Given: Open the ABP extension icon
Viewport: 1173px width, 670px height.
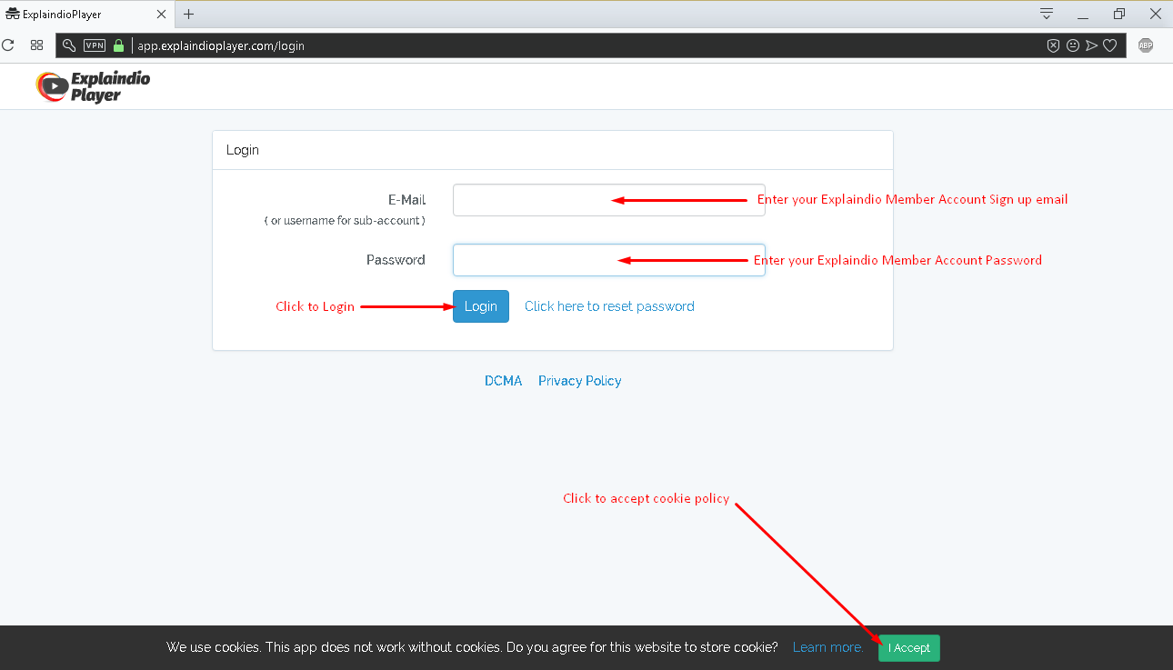Looking at the screenshot, I should pyautogui.click(x=1146, y=45).
